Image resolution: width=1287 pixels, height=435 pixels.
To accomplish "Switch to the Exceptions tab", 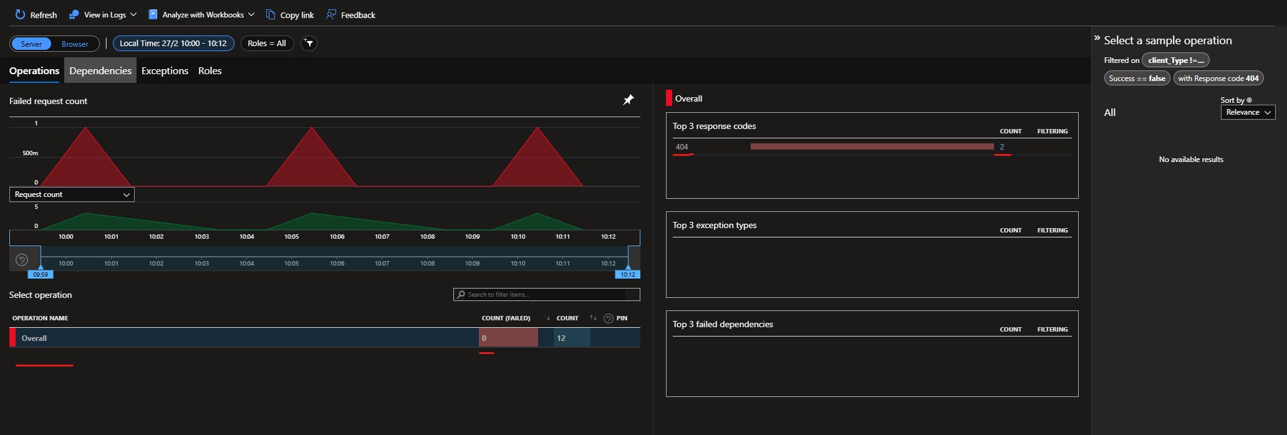I will point(165,70).
